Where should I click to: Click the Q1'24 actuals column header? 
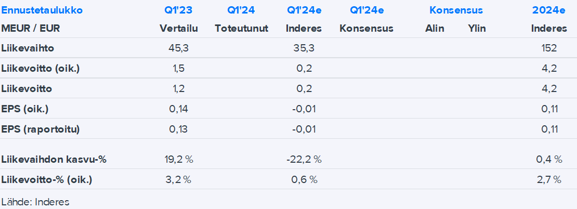point(241,10)
